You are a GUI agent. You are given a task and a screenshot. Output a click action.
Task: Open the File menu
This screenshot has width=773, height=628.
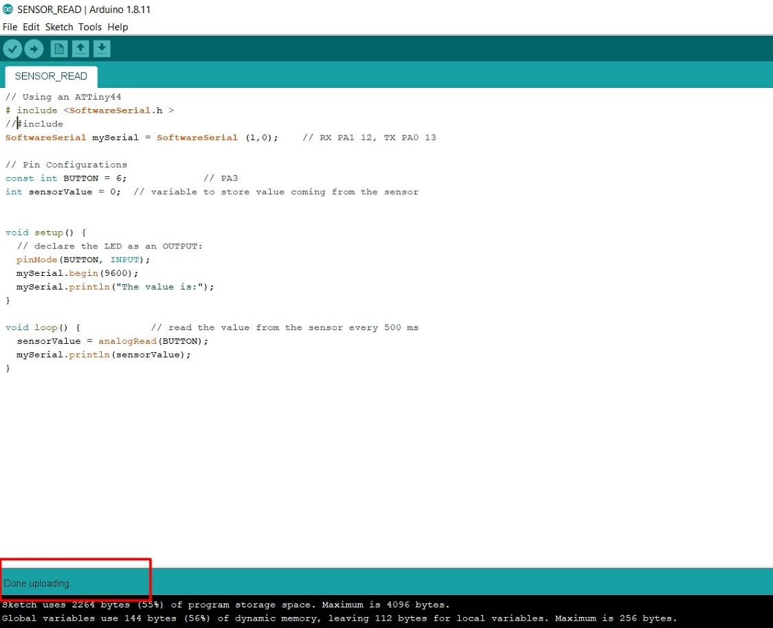(10, 27)
